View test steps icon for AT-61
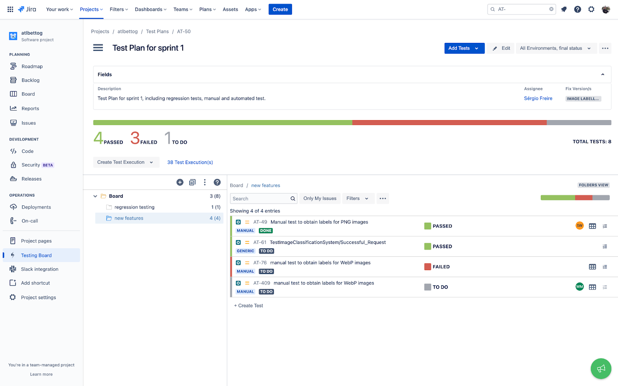 (x=605, y=246)
